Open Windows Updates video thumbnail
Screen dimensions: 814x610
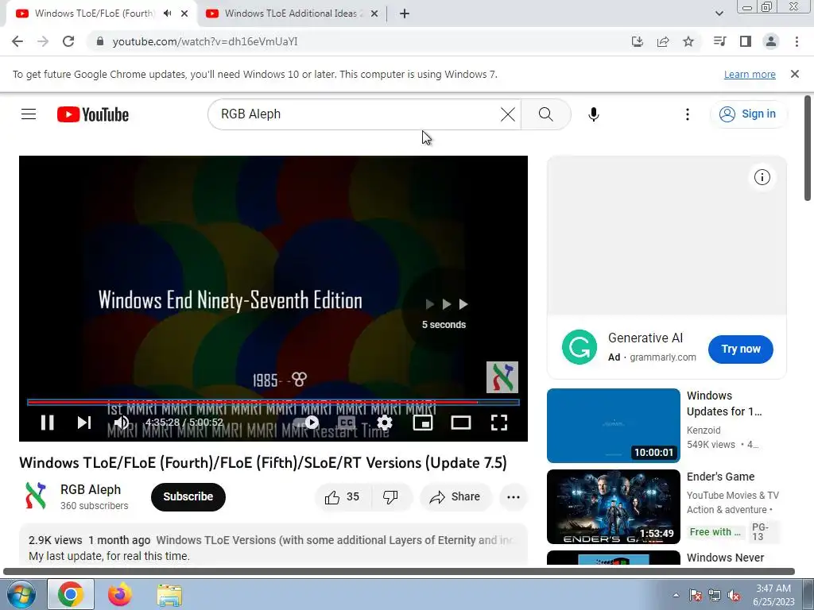click(613, 426)
